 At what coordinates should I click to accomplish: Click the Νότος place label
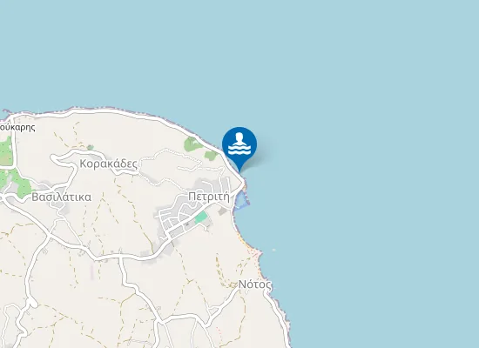[254, 284]
